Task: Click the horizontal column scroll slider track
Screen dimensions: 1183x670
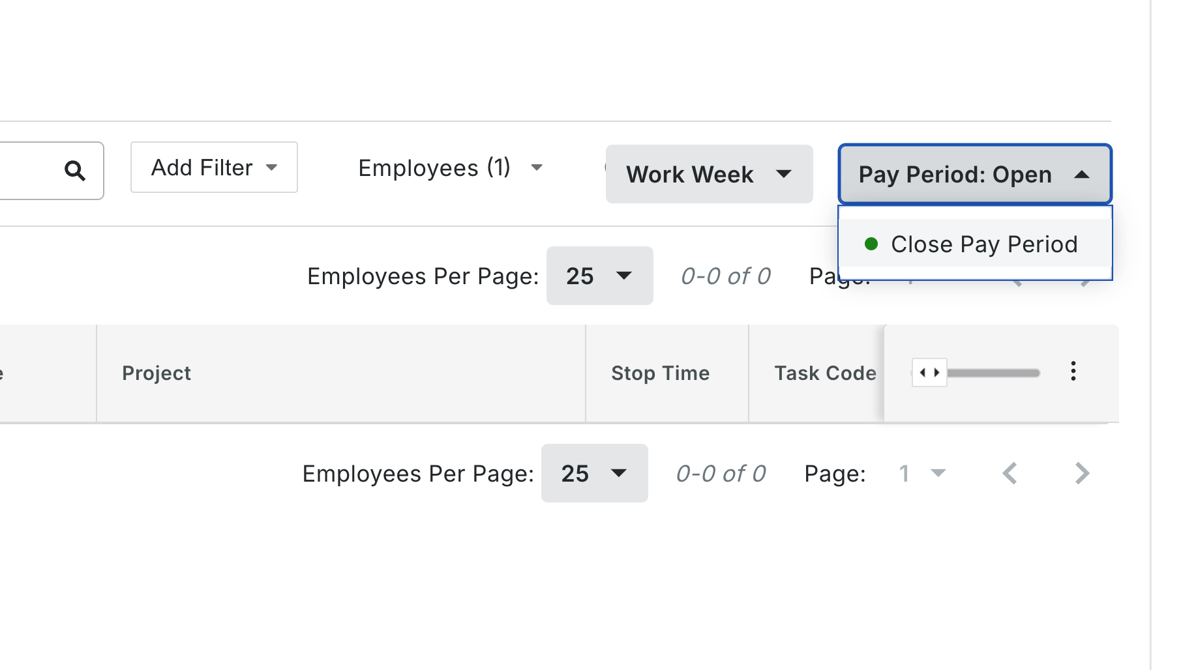Action: click(x=993, y=373)
